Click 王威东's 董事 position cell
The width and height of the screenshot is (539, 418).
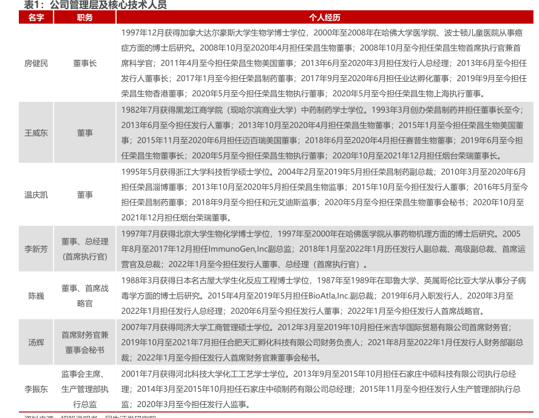pos(84,133)
